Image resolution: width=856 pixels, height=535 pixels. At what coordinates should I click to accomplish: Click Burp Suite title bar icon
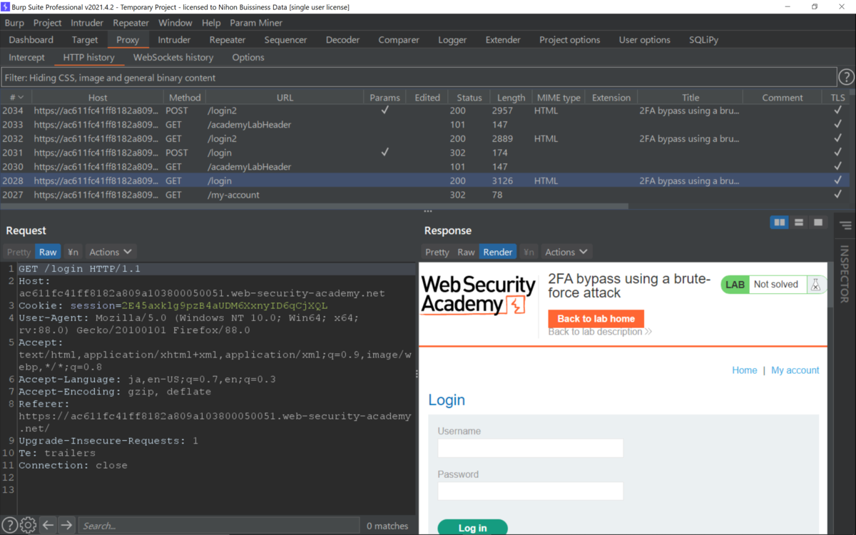pyautogui.click(x=6, y=6)
